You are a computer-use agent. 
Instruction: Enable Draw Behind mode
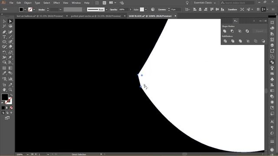tap(7, 113)
